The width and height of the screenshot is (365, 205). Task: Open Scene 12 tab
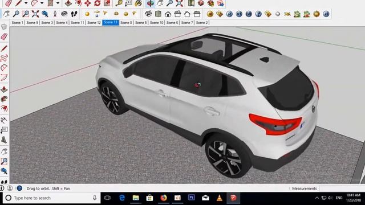point(94,23)
